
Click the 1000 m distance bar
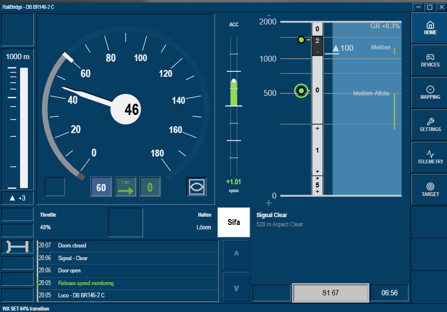(x=24, y=128)
